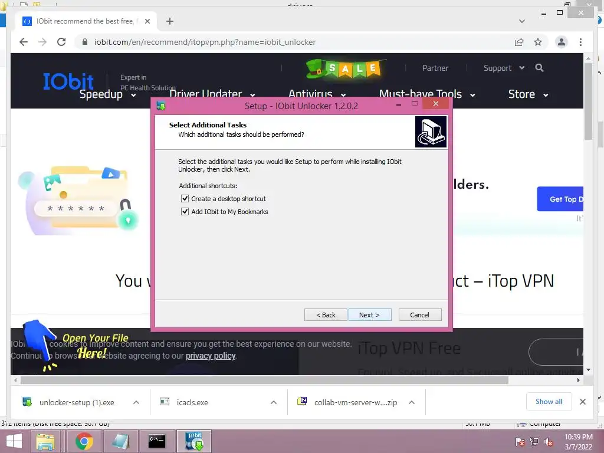Open Command Prompt from taskbar
This screenshot has height=453, width=604.
(x=157, y=441)
